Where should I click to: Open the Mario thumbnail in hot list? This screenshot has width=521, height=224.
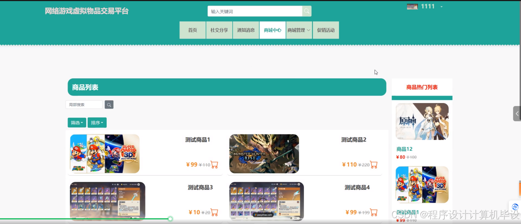[x=422, y=185]
